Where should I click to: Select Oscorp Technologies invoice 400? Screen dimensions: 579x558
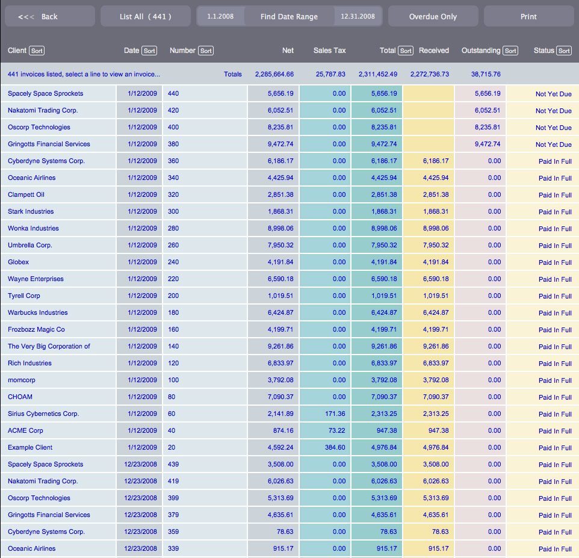click(x=289, y=127)
